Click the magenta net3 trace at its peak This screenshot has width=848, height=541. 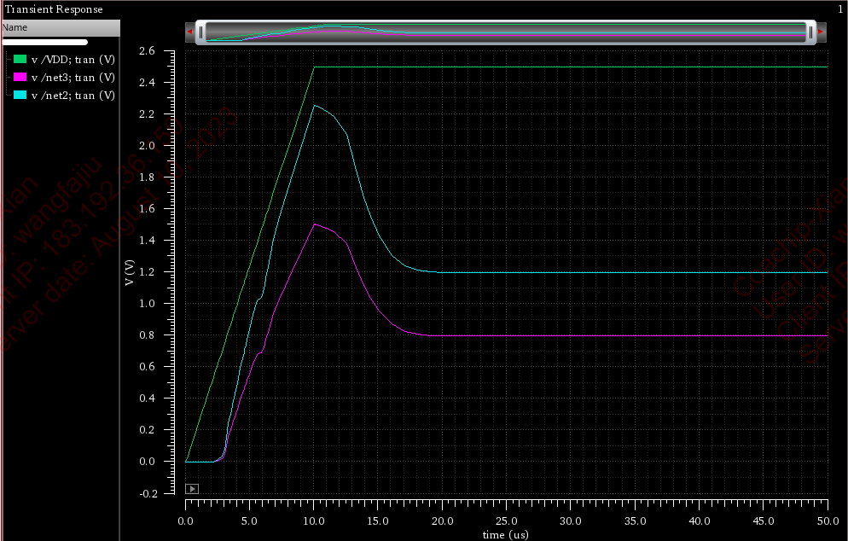(315, 224)
